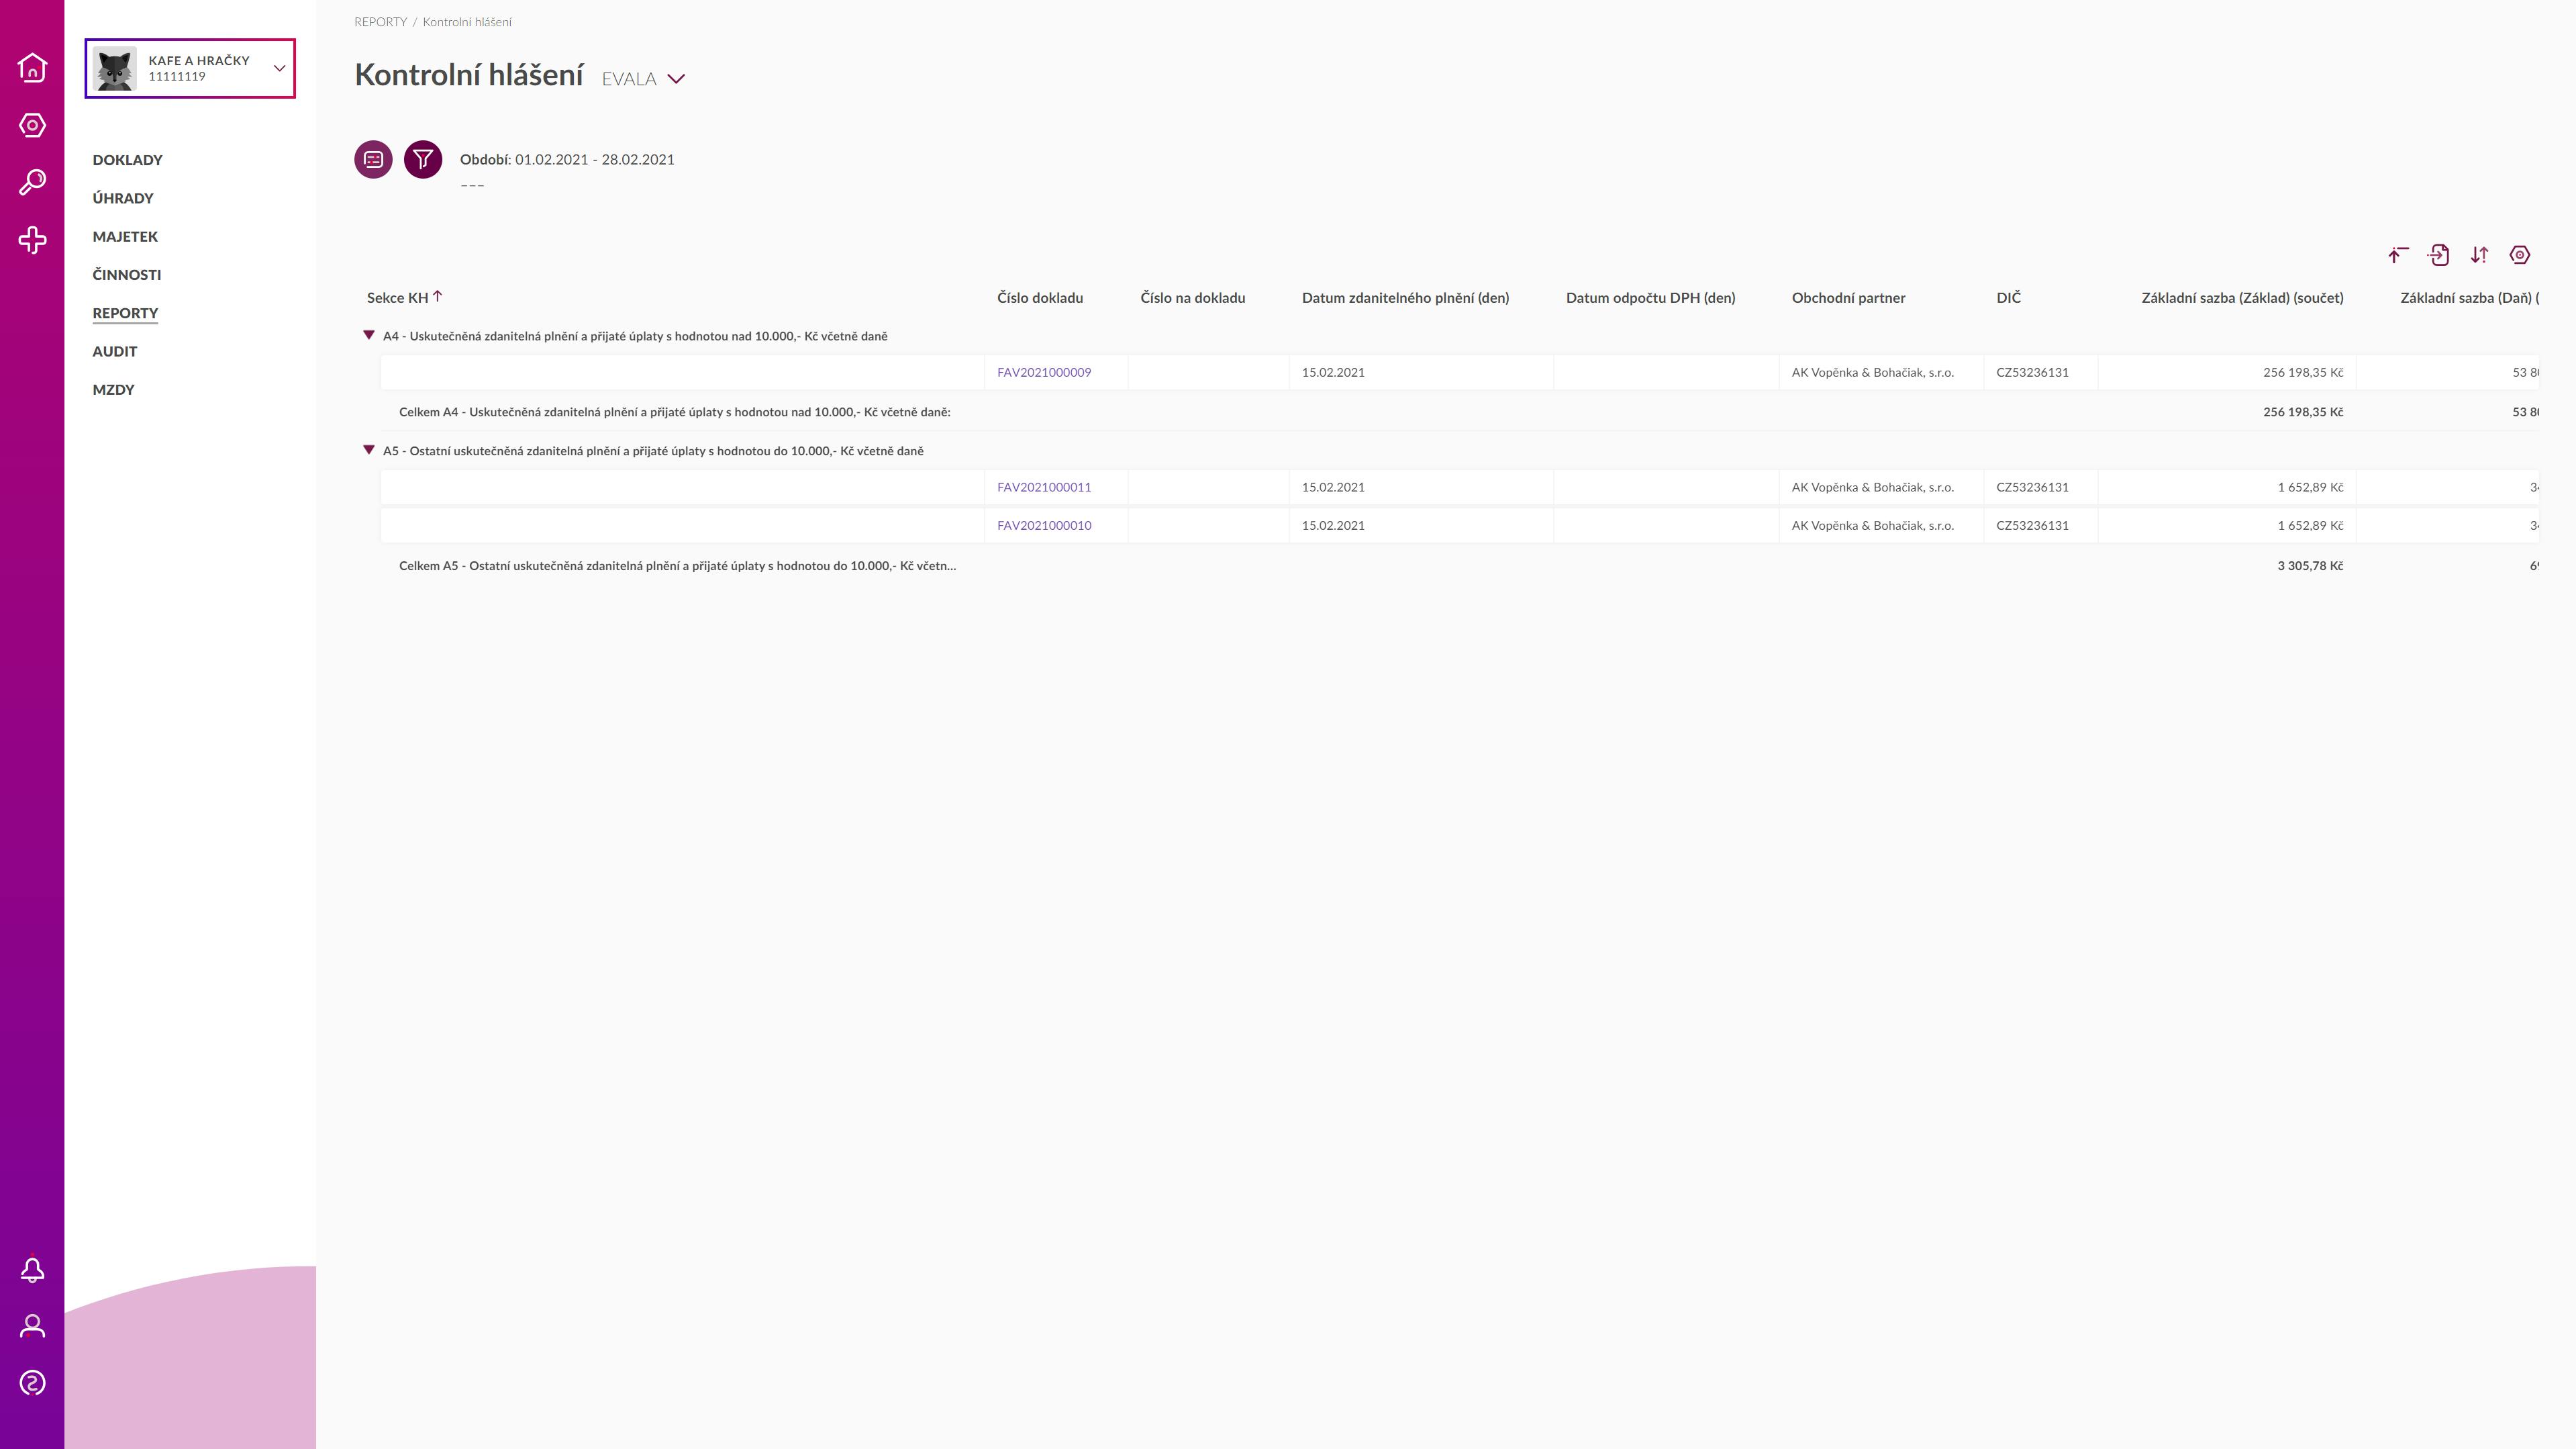Open the hexagon settings icon in the sidebar
The image size is (2576, 1449).
32,125
